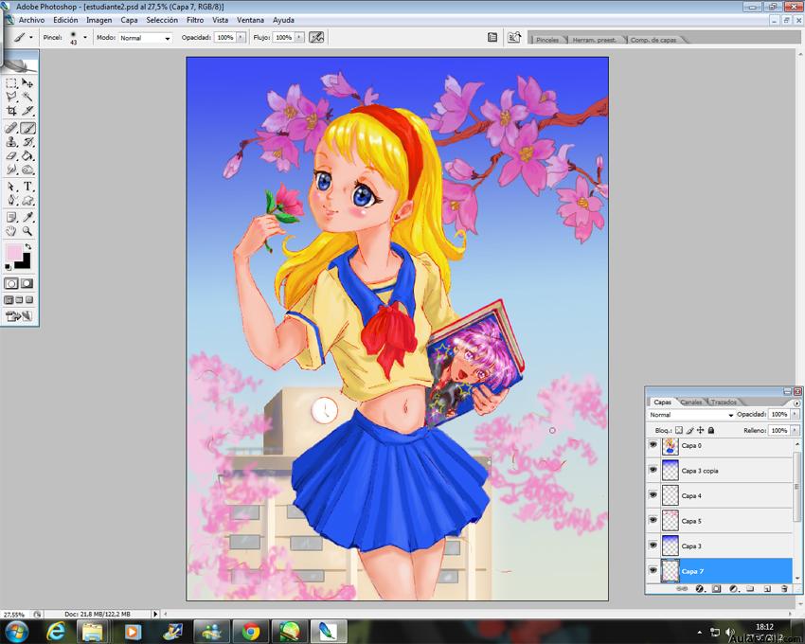The height and width of the screenshot is (644, 805).
Task: Toggle lock transparent pixels
Action: point(679,430)
